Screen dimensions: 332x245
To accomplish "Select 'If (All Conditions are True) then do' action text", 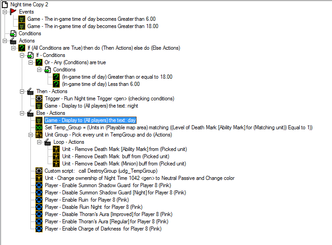I will (104, 48).
